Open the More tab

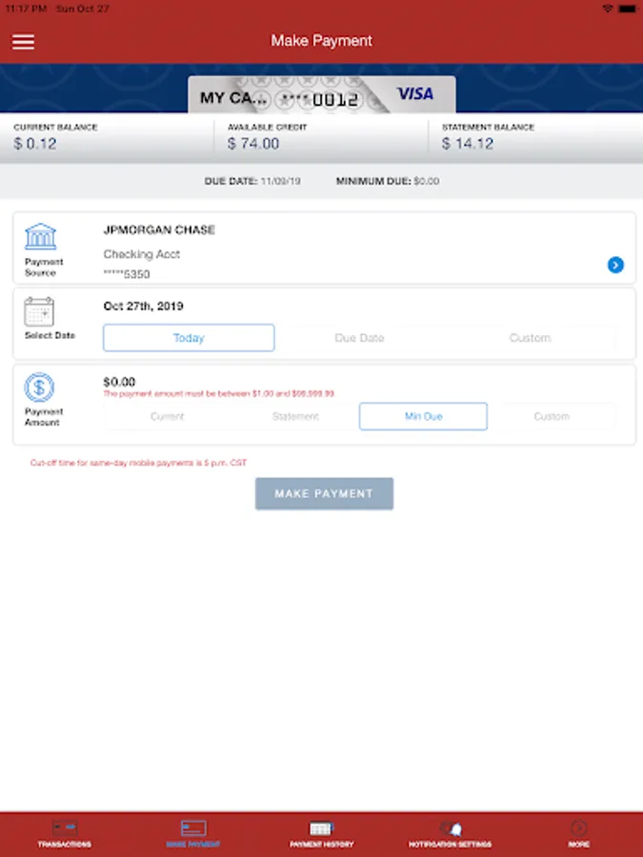pos(578,833)
